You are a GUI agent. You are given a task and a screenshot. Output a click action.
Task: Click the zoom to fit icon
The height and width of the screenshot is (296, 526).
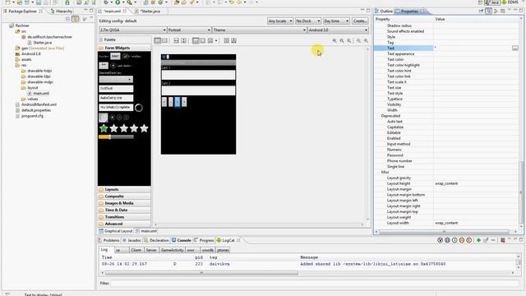342,40
